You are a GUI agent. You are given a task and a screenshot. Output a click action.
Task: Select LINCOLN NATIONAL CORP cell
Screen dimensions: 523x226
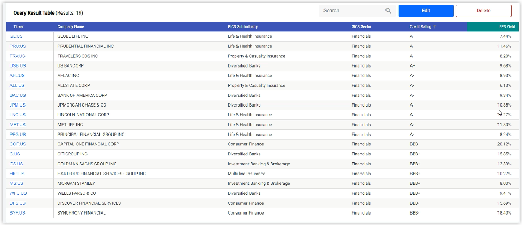pyautogui.click(x=83, y=115)
